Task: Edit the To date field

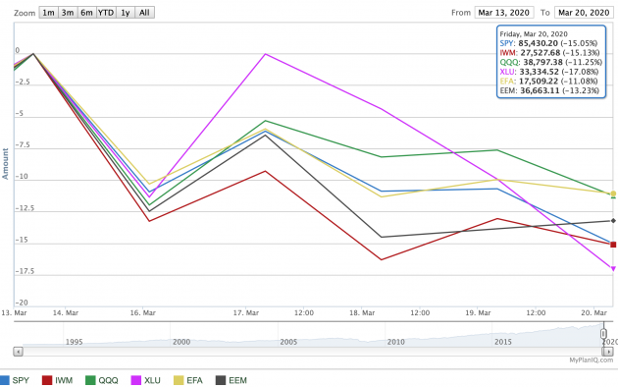Action: tap(584, 13)
